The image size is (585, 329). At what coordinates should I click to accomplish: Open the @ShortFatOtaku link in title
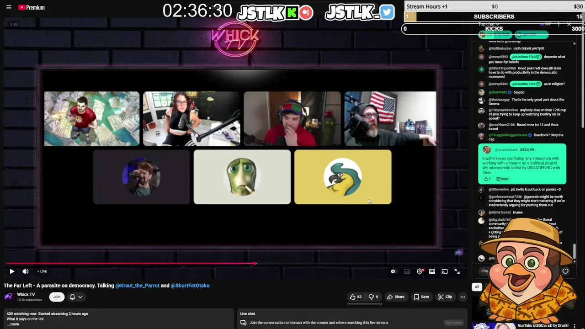click(x=190, y=286)
